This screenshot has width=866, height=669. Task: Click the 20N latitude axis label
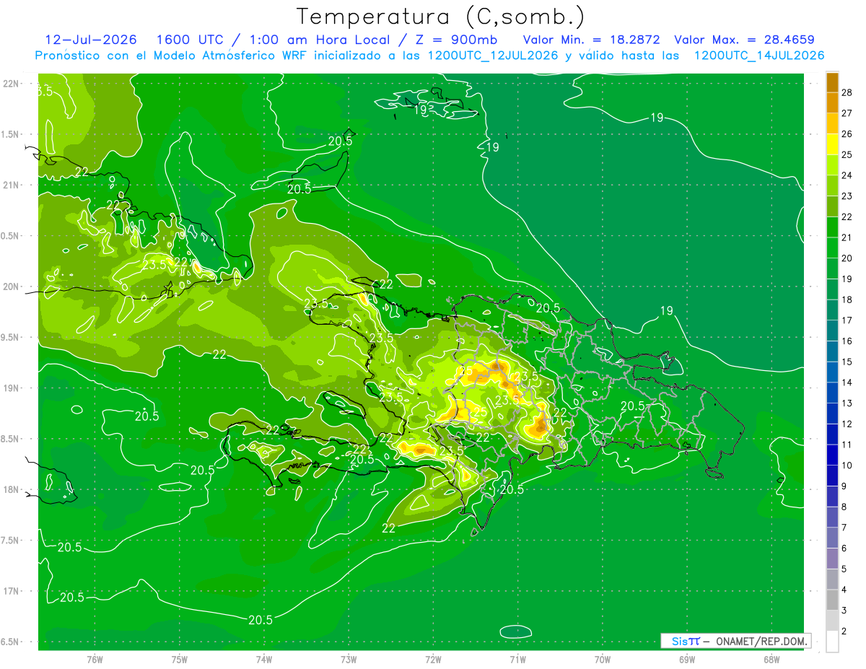pos(12,287)
